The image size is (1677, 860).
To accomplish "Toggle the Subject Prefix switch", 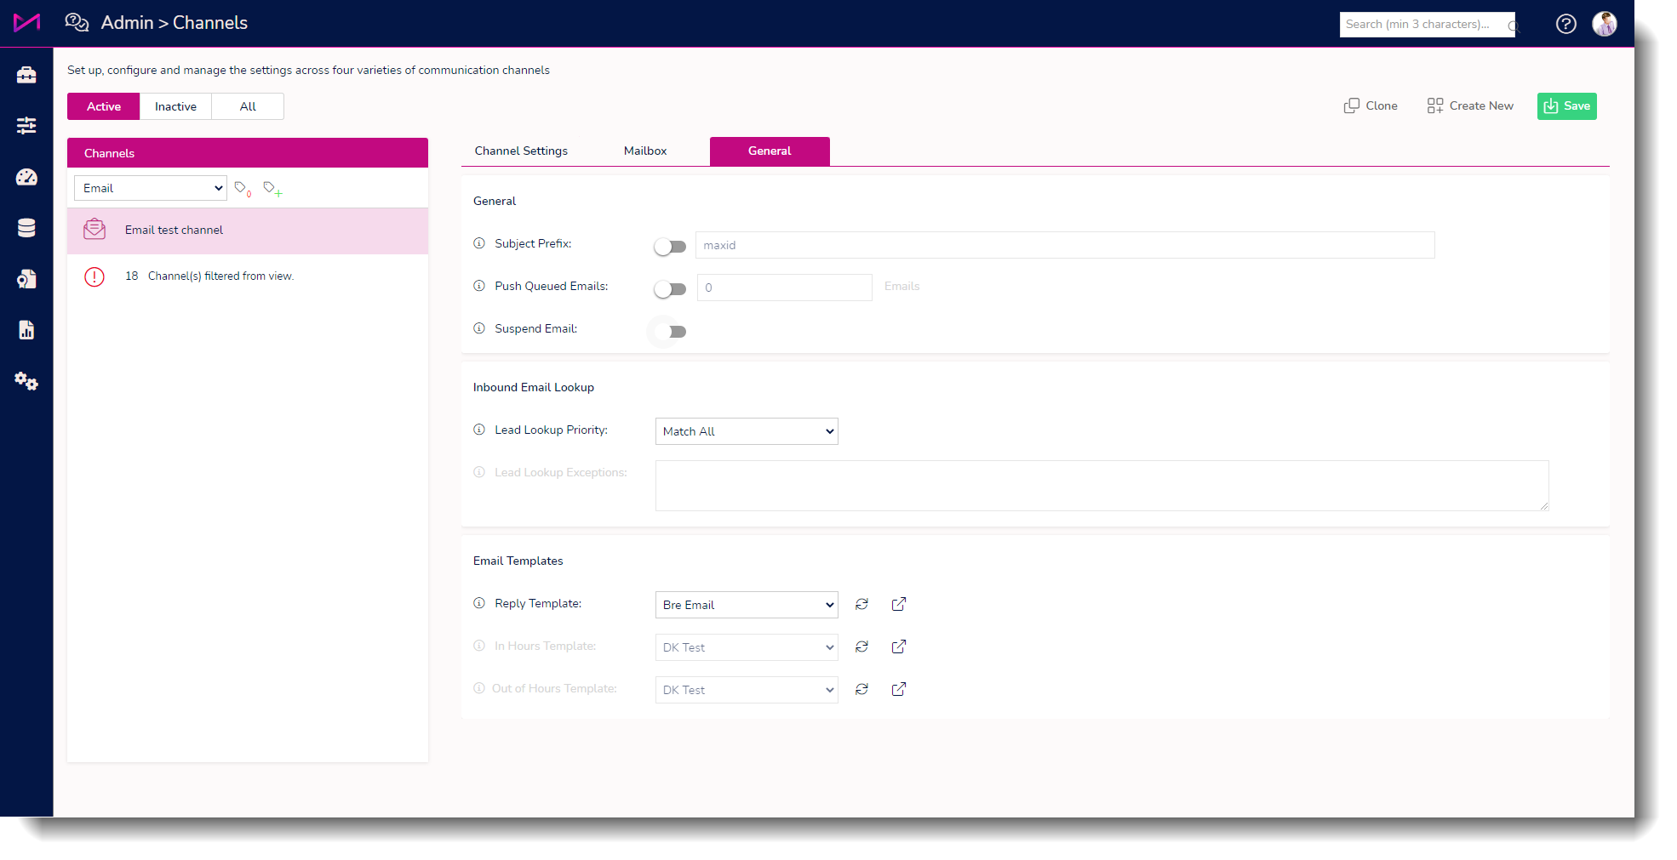I will tap(670, 247).
